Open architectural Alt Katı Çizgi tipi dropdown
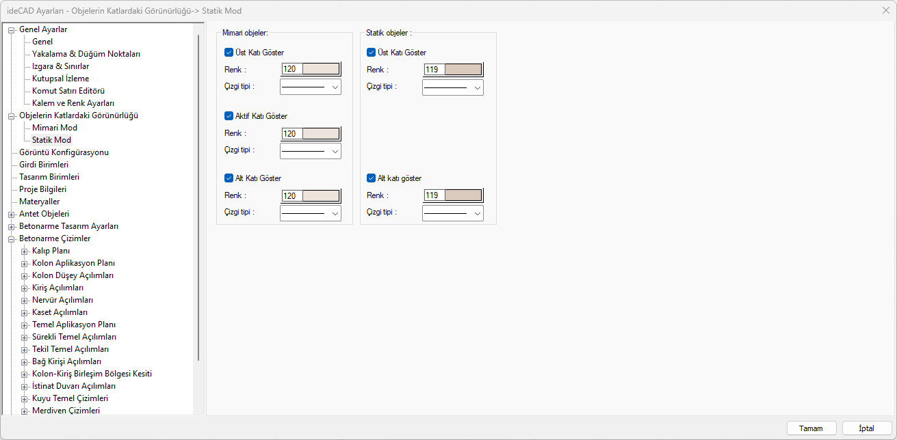This screenshot has width=897, height=440. [x=310, y=213]
